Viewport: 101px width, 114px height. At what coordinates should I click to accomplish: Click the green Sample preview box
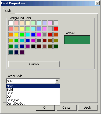[x=77, y=40]
